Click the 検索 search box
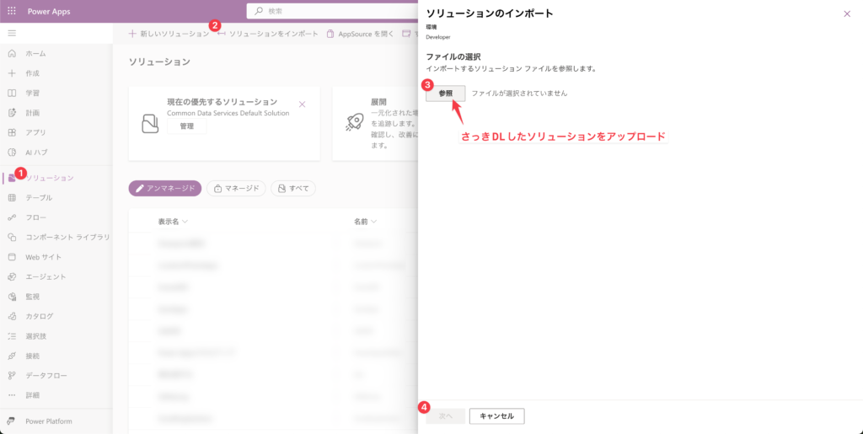The height and width of the screenshot is (434, 863). coord(337,11)
